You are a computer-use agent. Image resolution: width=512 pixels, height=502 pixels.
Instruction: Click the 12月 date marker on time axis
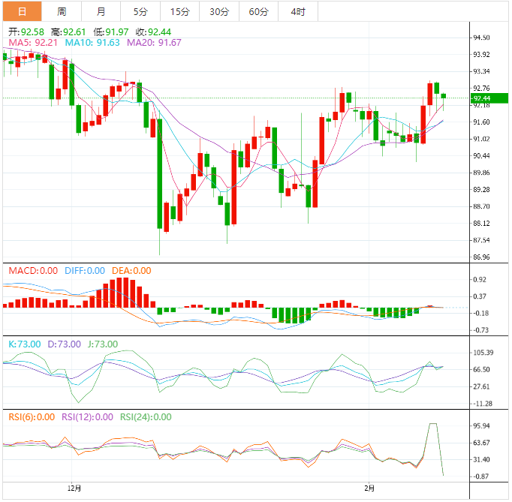(x=74, y=488)
